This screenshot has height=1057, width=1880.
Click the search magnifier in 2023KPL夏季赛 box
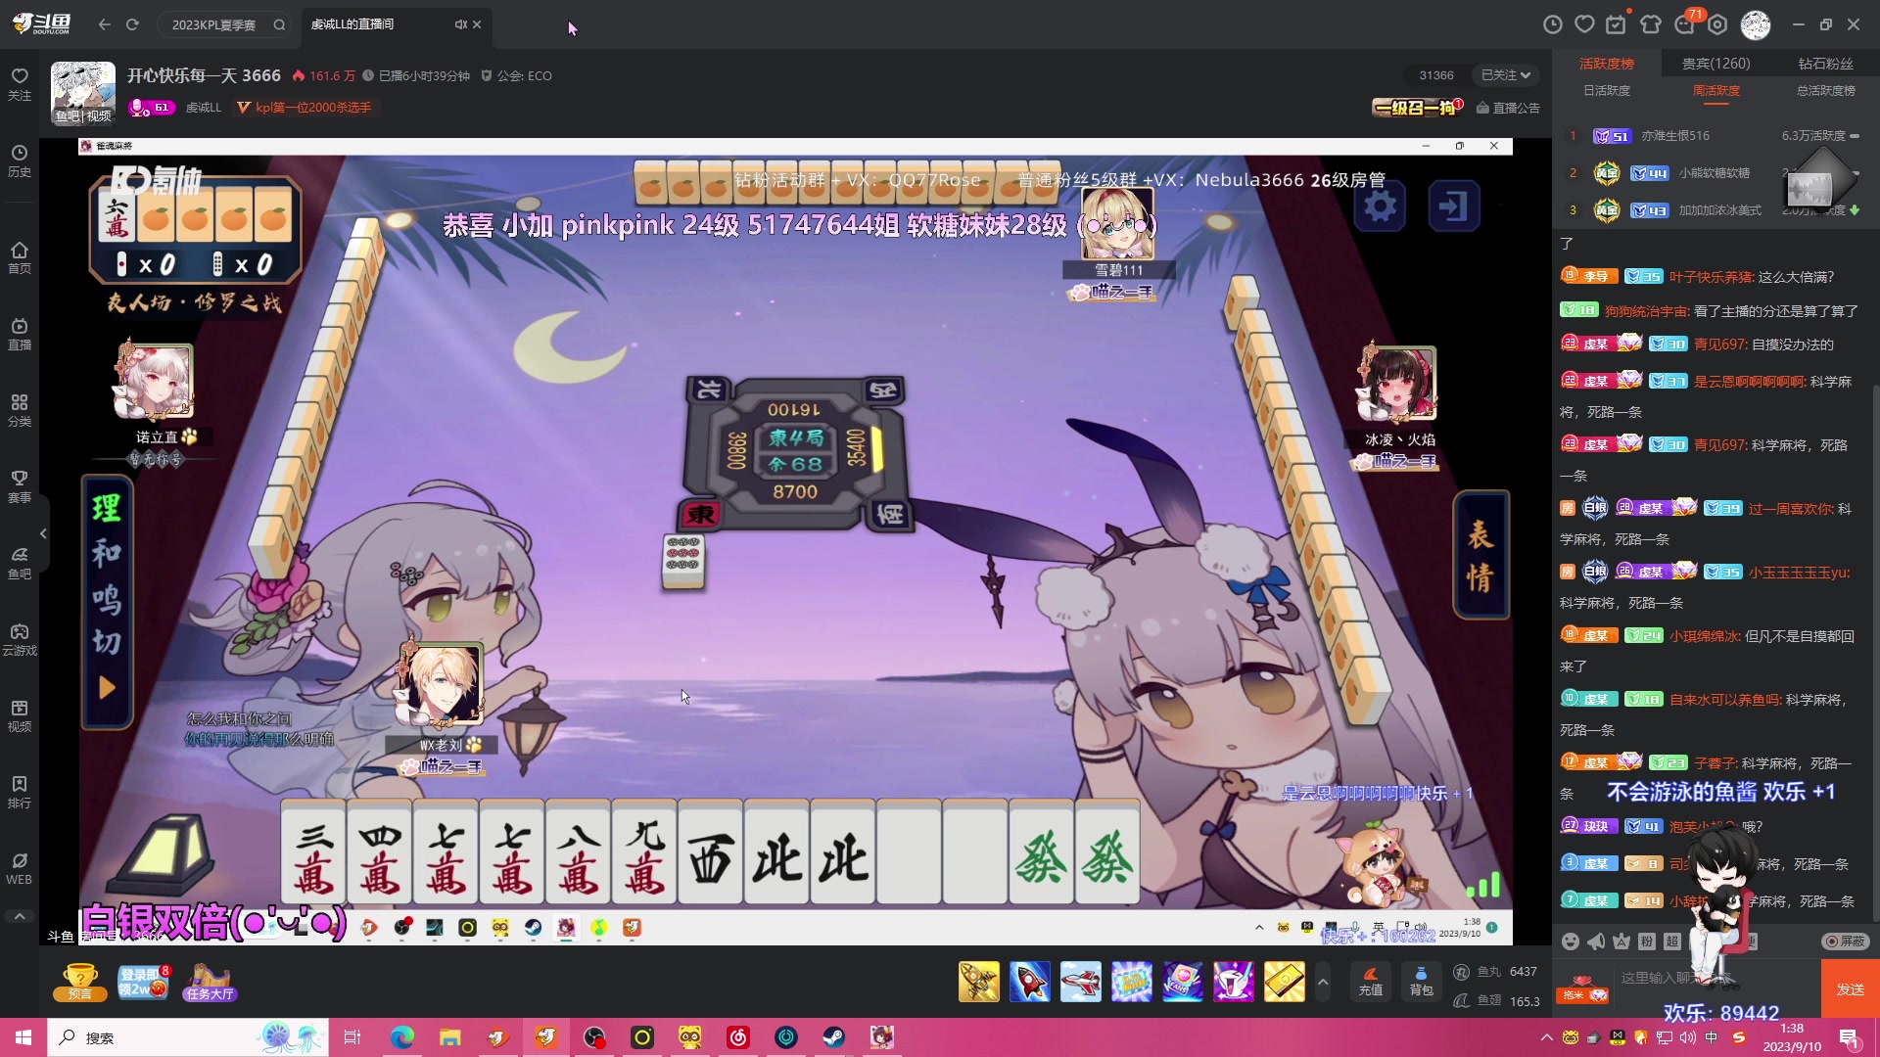point(279,24)
